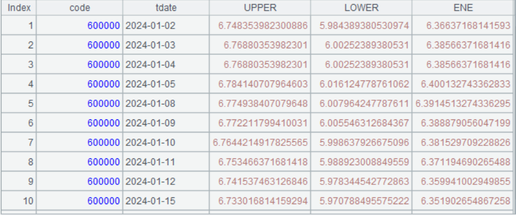Click date cell 2024-01-12
Screen dimensions: 516x215
point(166,181)
